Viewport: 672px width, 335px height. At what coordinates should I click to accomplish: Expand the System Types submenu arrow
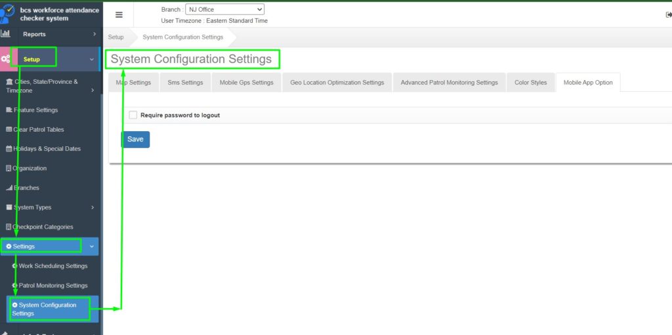click(93, 208)
